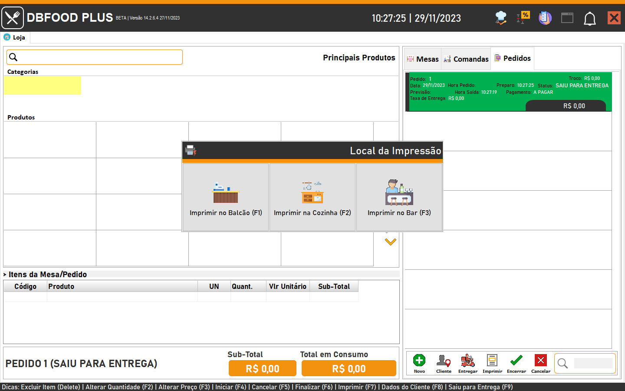Click the red Cancelar X icon
Screen dimensions: 625x391
point(541,363)
